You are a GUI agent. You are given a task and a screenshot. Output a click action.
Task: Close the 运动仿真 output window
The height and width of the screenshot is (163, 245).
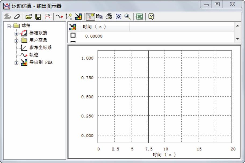pos(232,4)
